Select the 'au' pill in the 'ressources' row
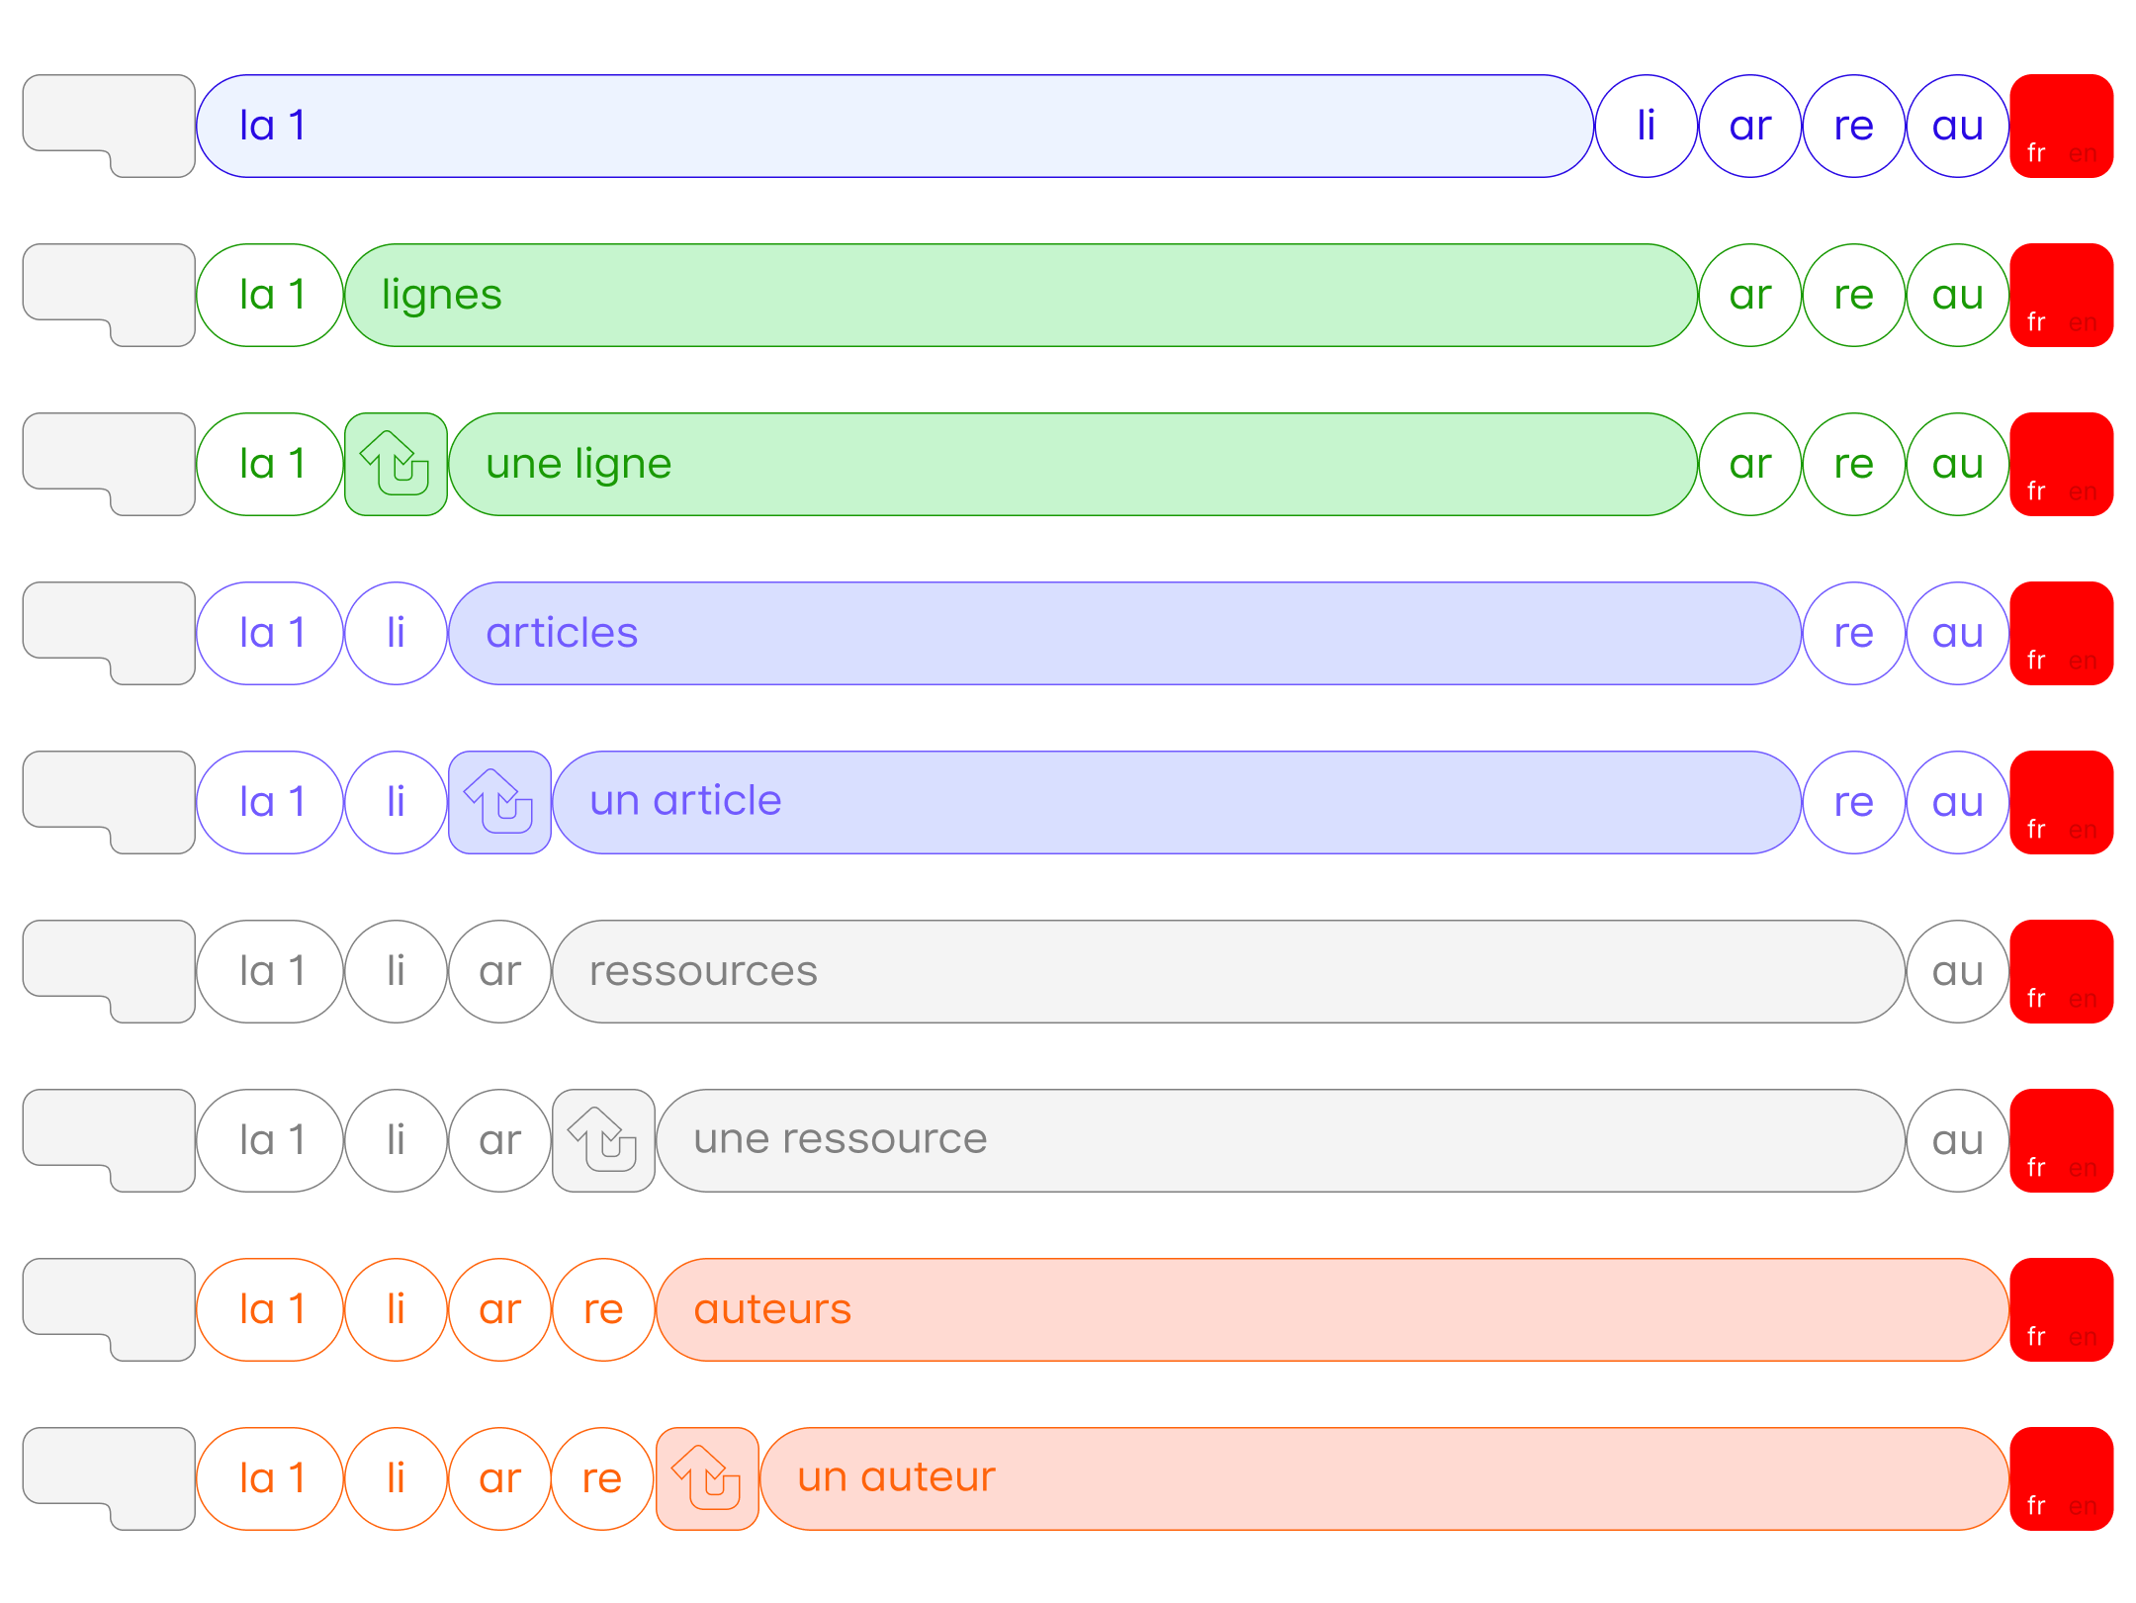Image resolution: width=2136 pixels, height=1603 pixels. pyautogui.click(x=1958, y=971)
